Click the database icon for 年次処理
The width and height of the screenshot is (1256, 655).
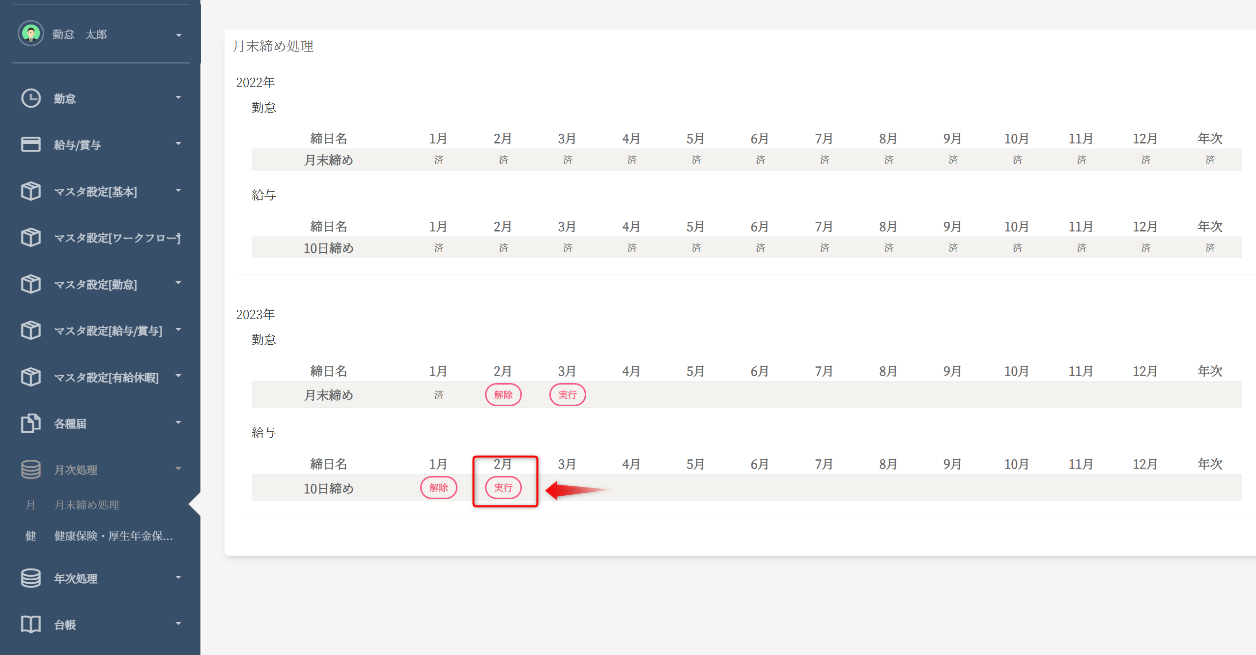[x=30, y=578]
